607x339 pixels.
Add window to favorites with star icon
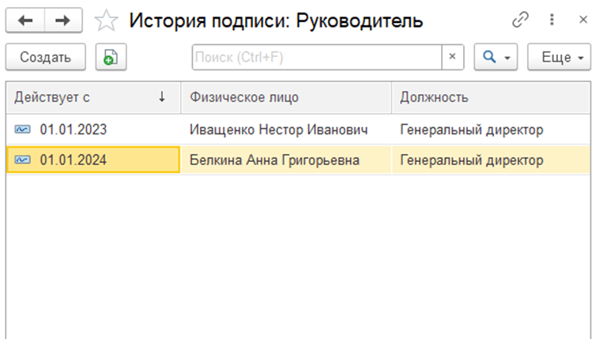106,21
